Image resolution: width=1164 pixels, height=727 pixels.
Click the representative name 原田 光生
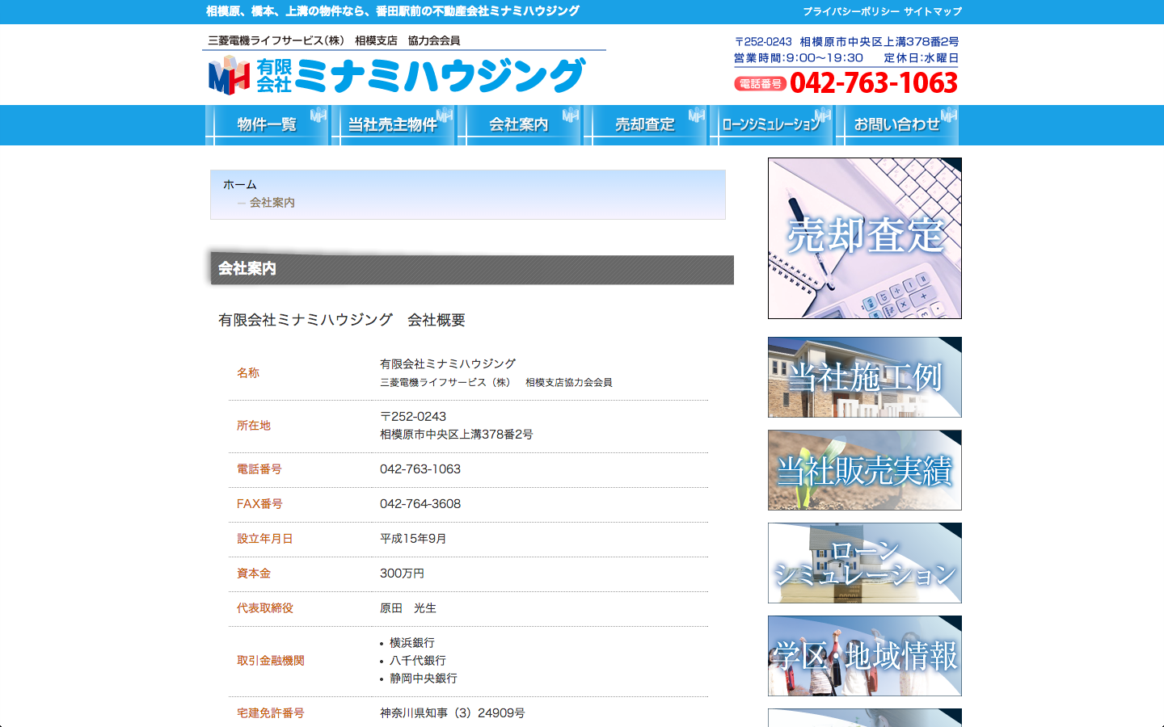click(x=408, y=608)
